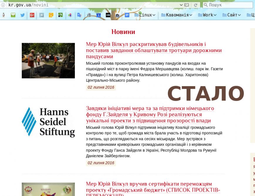This screenshot has height=196, width=255.
Task: Open the road workers news thumbnail
Action: click(48, 61)
